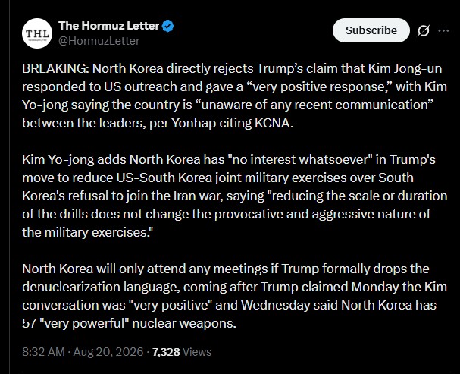Click the word BREAKING in the post
Viewport: 460px width, 374px height.
point(55,69)
